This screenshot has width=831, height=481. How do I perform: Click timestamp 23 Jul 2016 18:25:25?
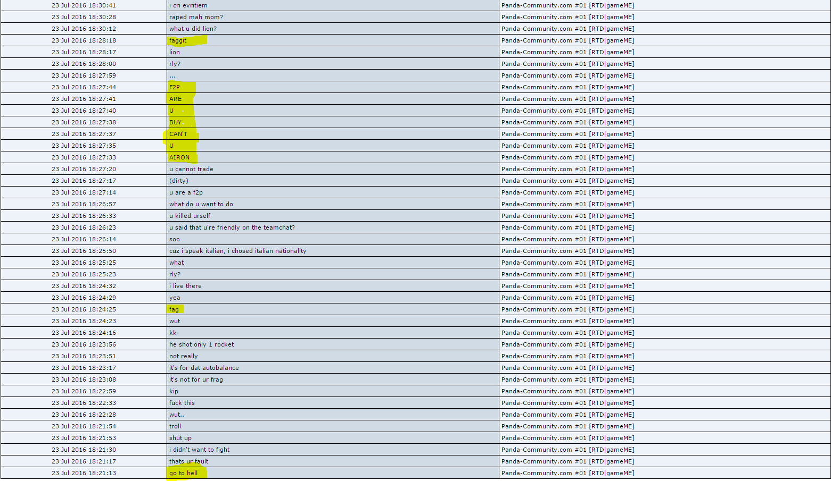coord(84,263)
